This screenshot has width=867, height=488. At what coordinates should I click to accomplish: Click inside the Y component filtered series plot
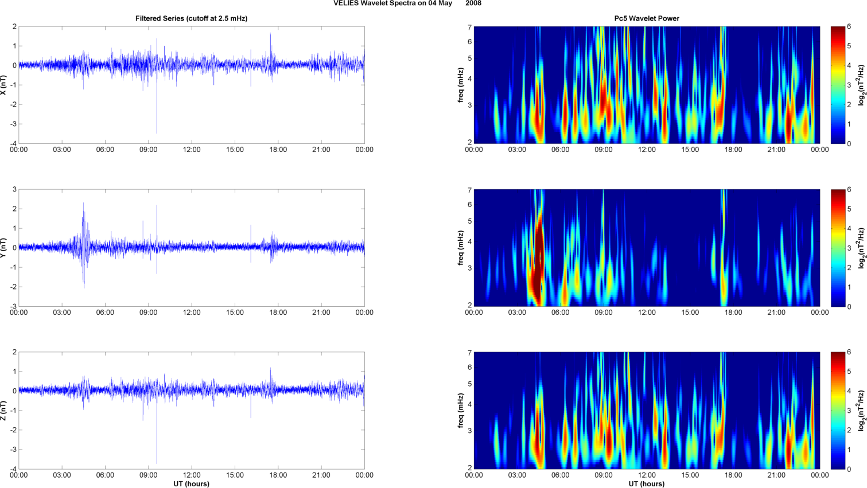pyautogui.click(x=192, y=248)
